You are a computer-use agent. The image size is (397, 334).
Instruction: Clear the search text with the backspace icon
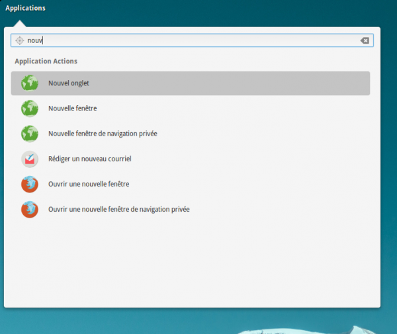coord(365,40)
